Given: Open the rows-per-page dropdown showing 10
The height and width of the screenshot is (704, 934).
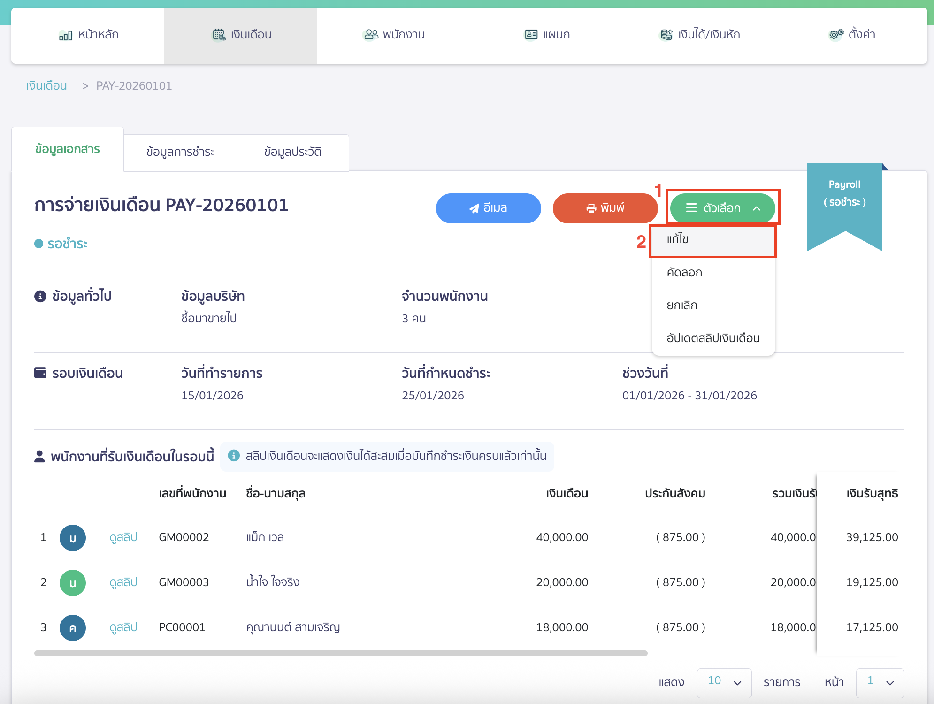Looking at the screenshot, I should (x=724, y=682).
